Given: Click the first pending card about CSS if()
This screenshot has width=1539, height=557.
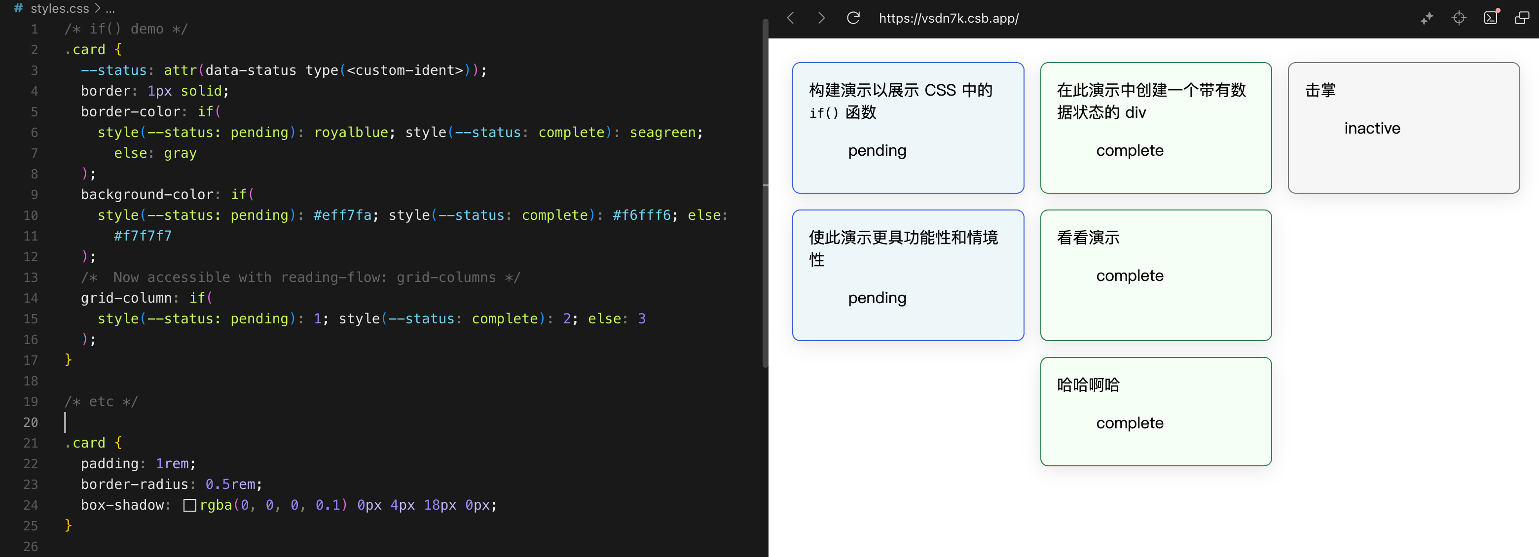Looking at the screenshot, I should [x=908, y=128].
